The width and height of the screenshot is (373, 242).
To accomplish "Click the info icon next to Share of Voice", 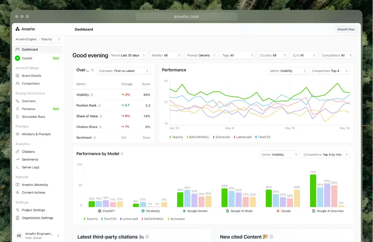I will [x=101, y=116].
